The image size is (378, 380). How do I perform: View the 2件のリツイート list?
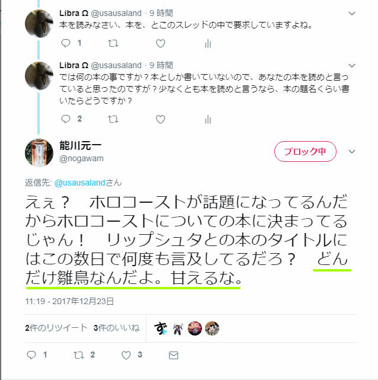pos(56,328)
